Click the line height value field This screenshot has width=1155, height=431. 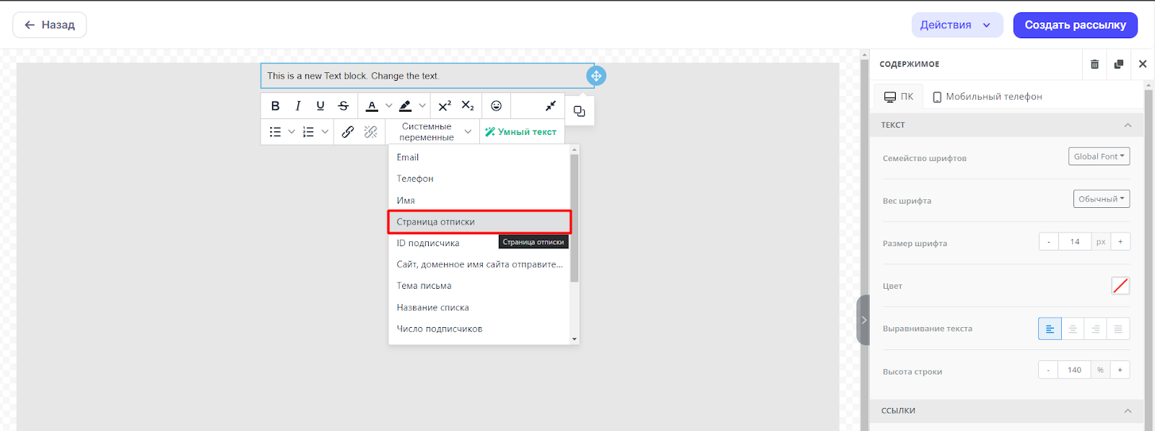[1075, 370]
